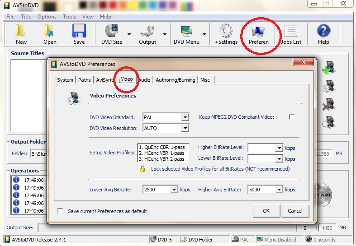Screen dimensions: 356x246
Task: Switch to the Audio tab
Action: click(x=145, y=80)
